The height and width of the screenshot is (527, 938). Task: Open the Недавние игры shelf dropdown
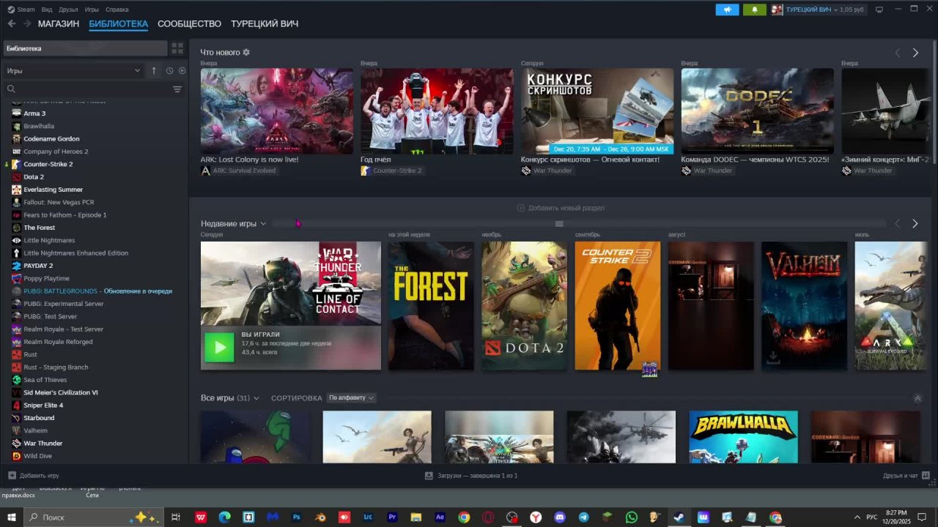click(x=263, y=224)
